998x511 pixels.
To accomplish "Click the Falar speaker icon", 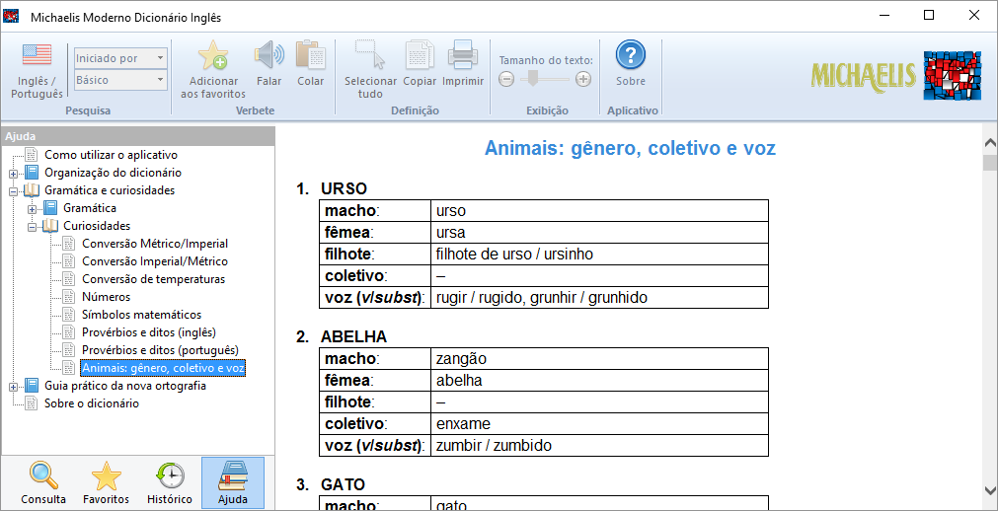I will [269, 55].
